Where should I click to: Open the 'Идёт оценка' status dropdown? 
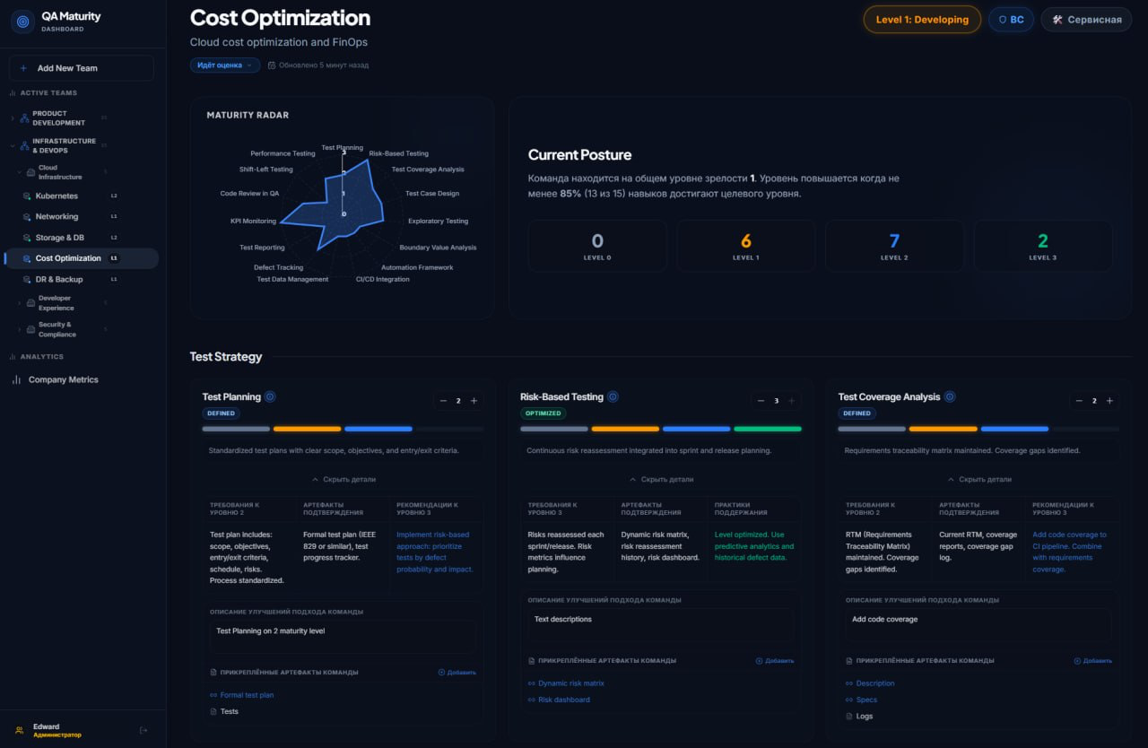225,65
